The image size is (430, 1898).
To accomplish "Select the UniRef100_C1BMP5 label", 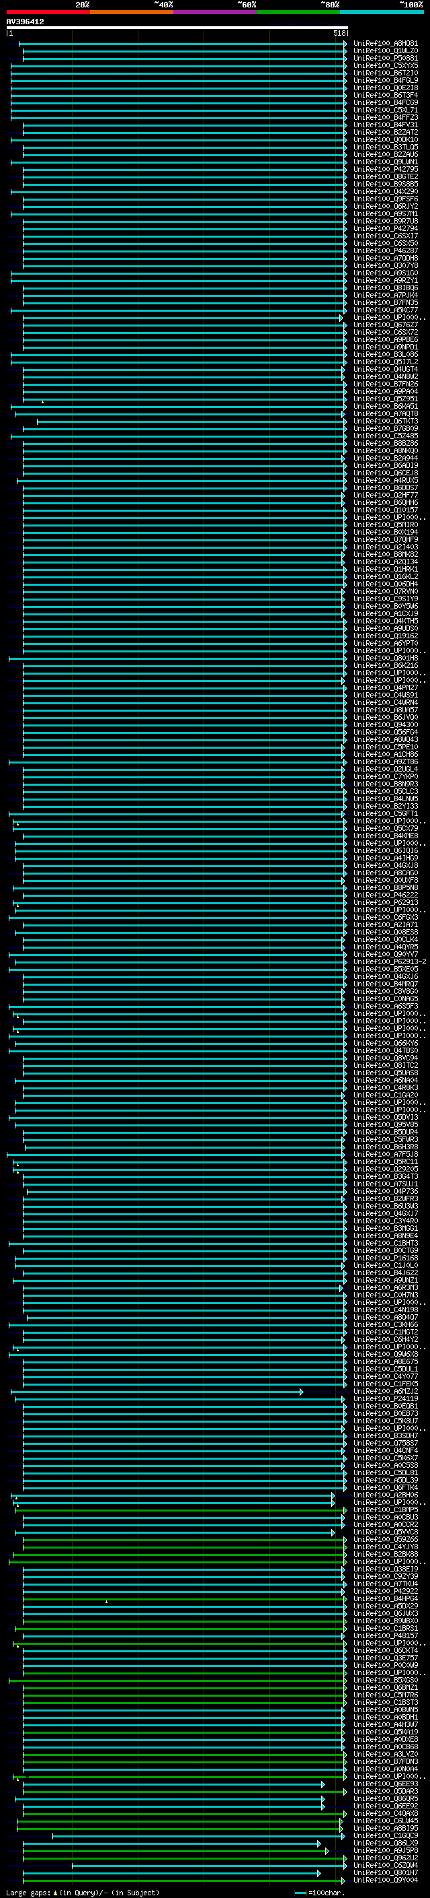I will coord(386,1510).
